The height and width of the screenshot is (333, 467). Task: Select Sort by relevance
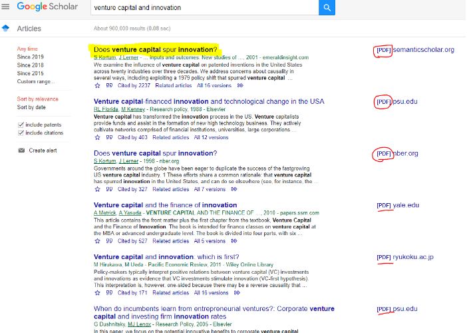(x=37, y=99)
